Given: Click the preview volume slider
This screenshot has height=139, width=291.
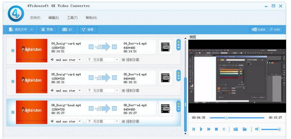Looking at the screenshot, I should [271, 129].
